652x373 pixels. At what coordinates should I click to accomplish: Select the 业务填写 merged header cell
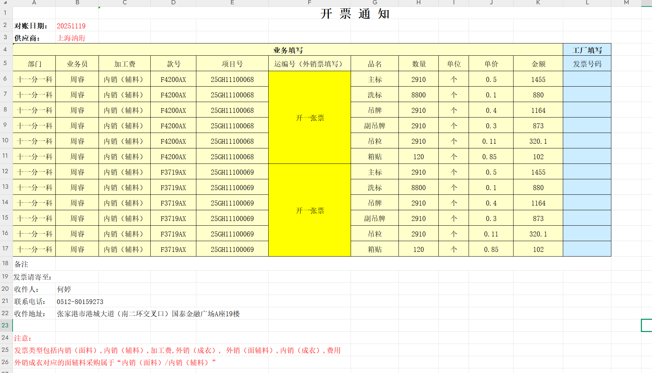pos(288,50)
